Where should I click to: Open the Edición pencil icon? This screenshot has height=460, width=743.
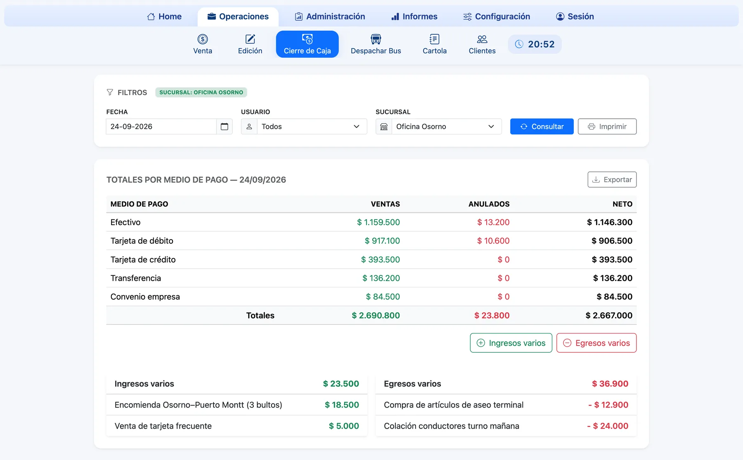(250, 39)
